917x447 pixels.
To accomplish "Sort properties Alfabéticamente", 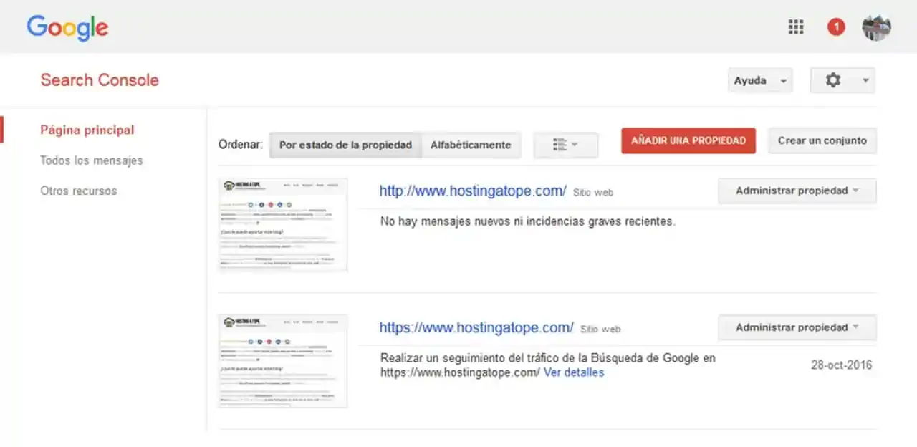I will tap(471, 145).
